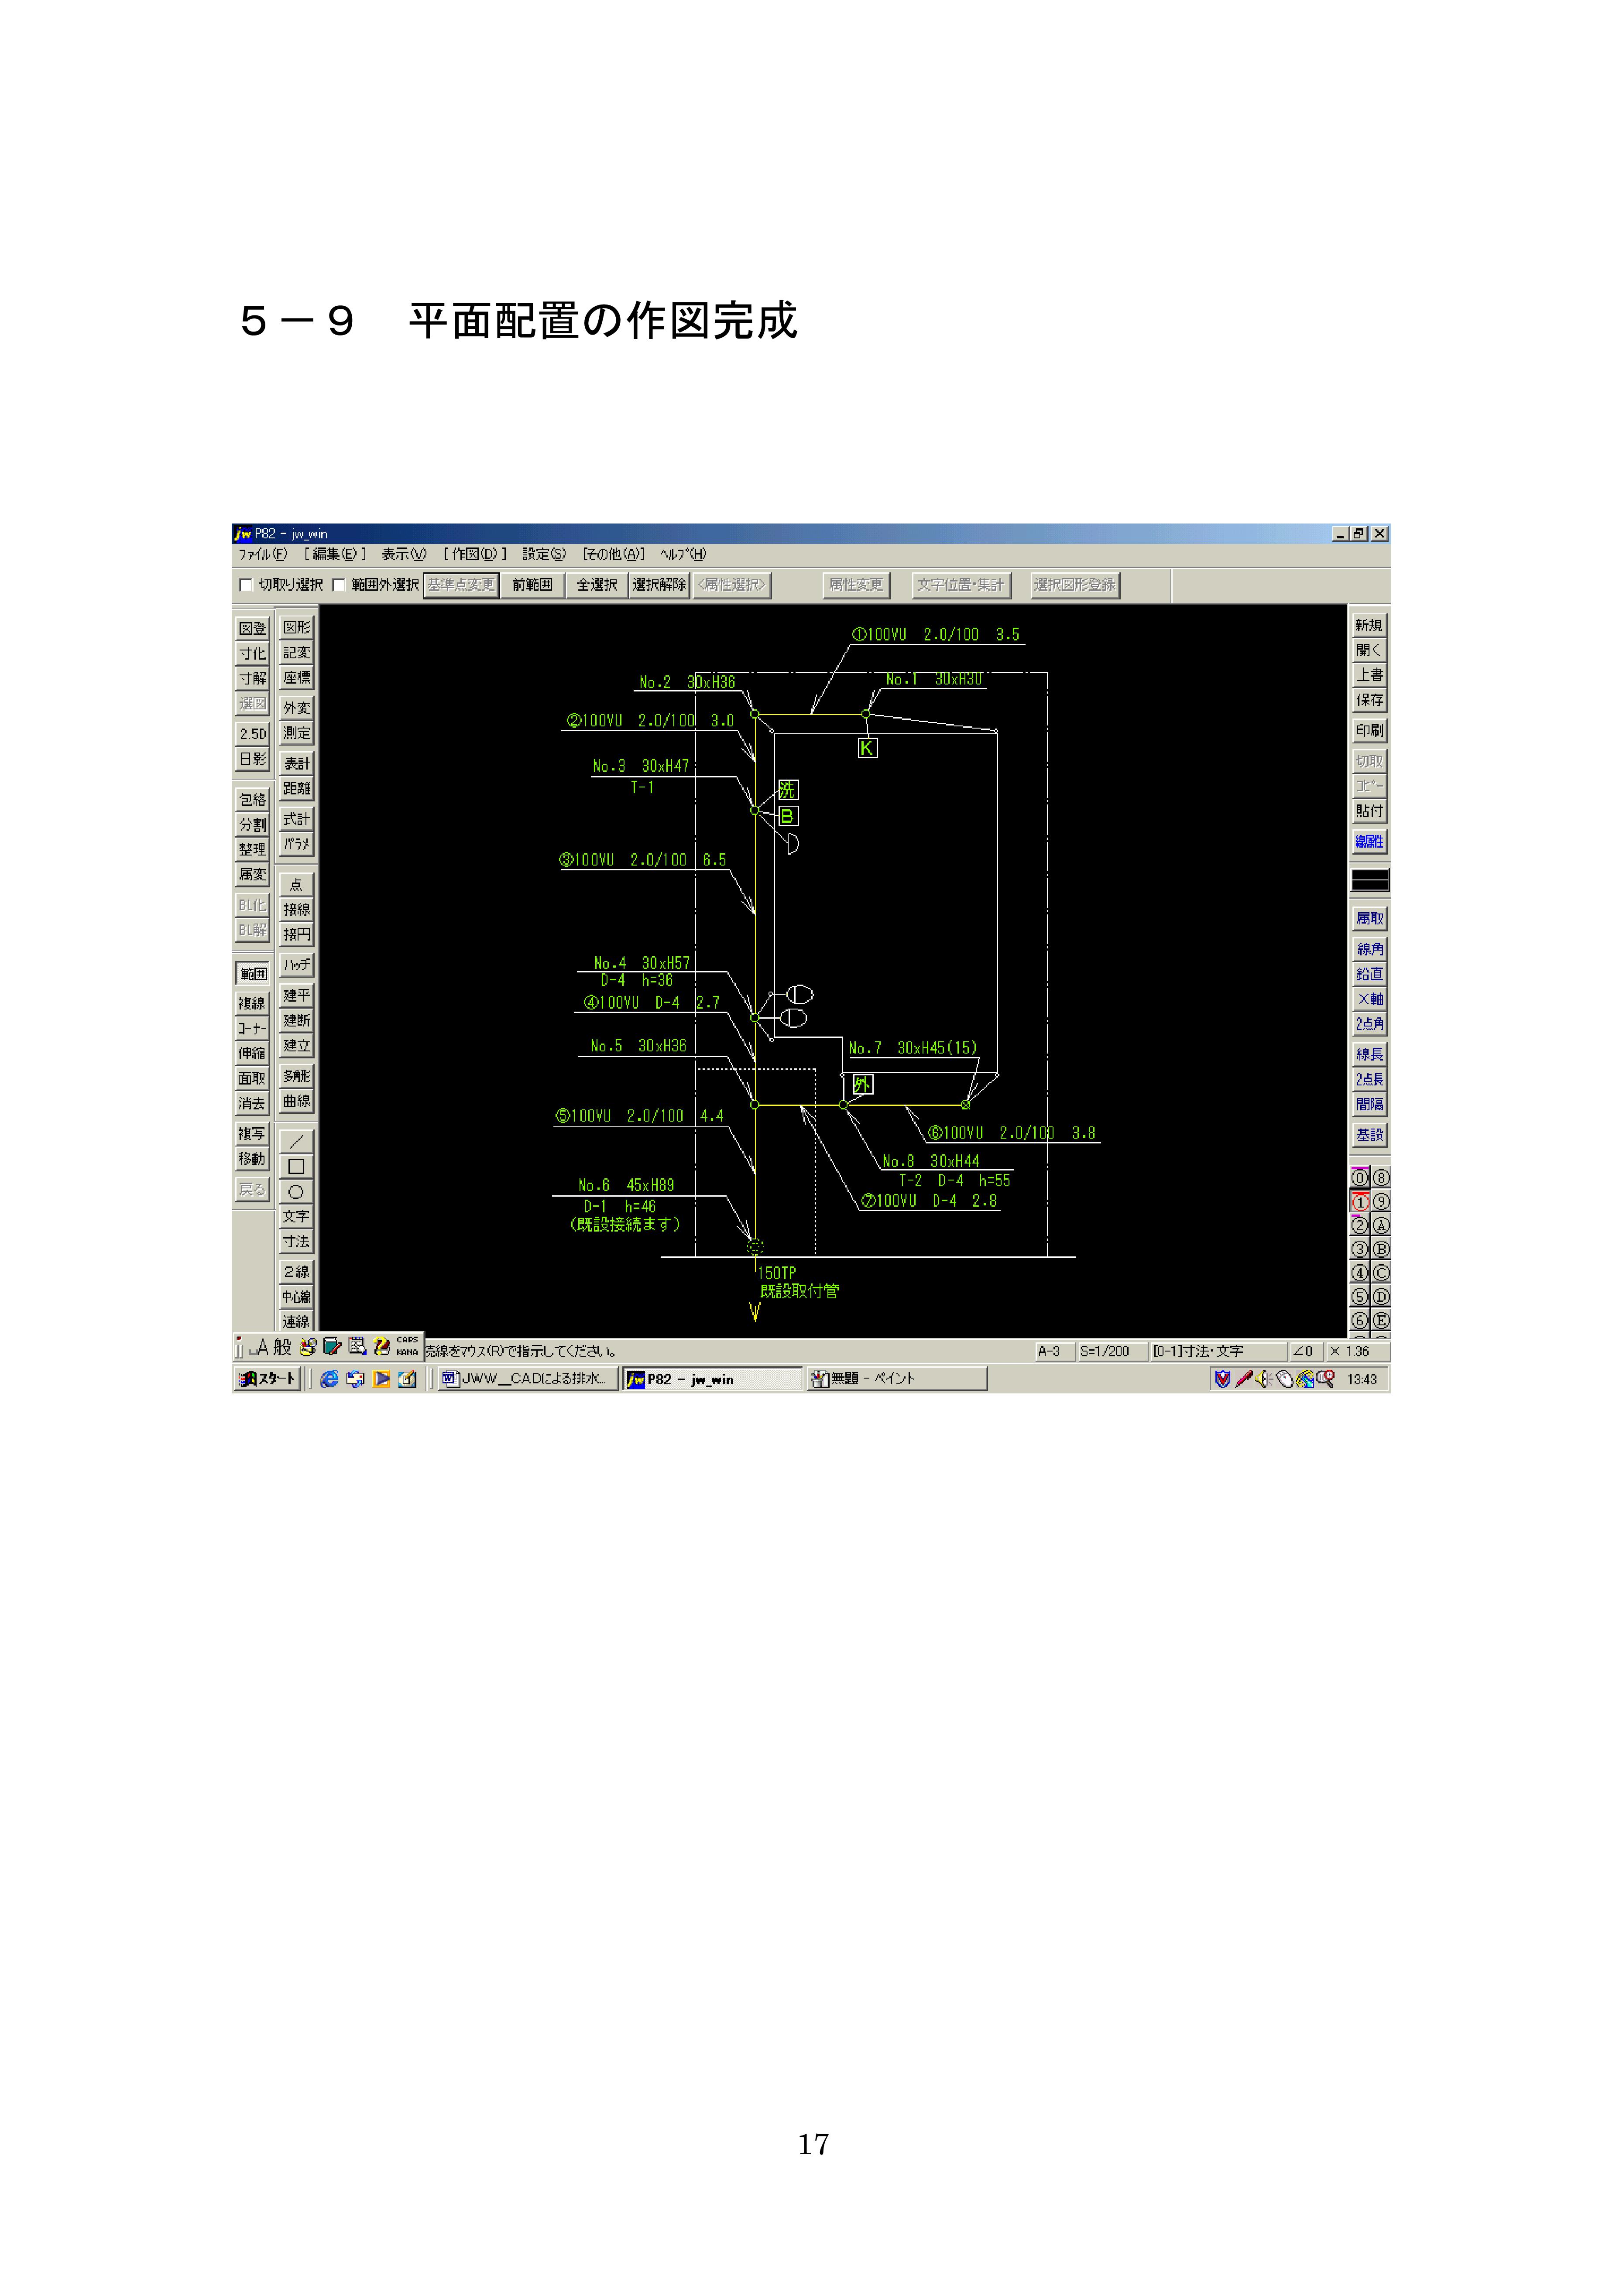Toggle layer 8 in the layer bar

tap(1381, 1178)
